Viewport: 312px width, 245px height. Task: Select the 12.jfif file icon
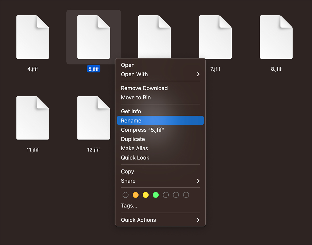coord(94,118)
